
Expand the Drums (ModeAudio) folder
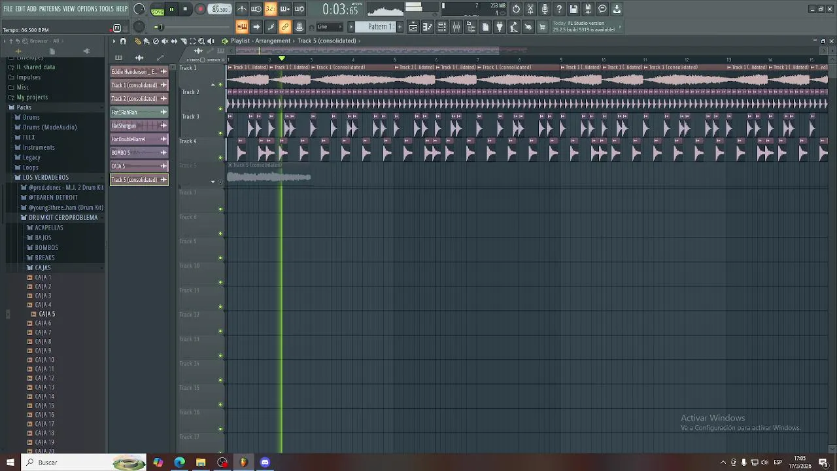coord(49,127)
